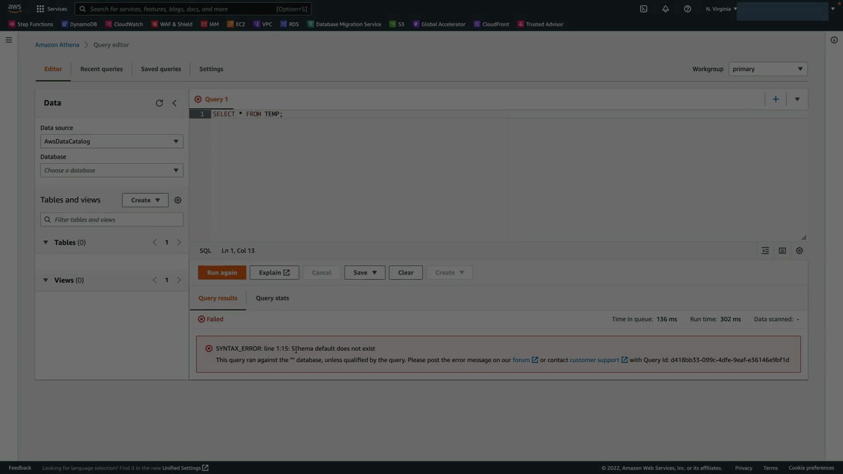This screenshot has width=843, height=474.
Task: Format the query with the indent icon
Action: 765,251
